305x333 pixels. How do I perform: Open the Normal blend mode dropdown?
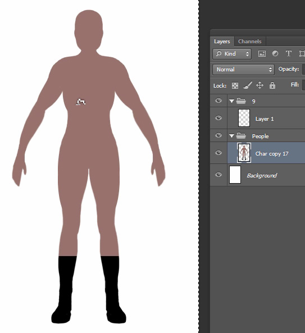[x=243, y=70]
